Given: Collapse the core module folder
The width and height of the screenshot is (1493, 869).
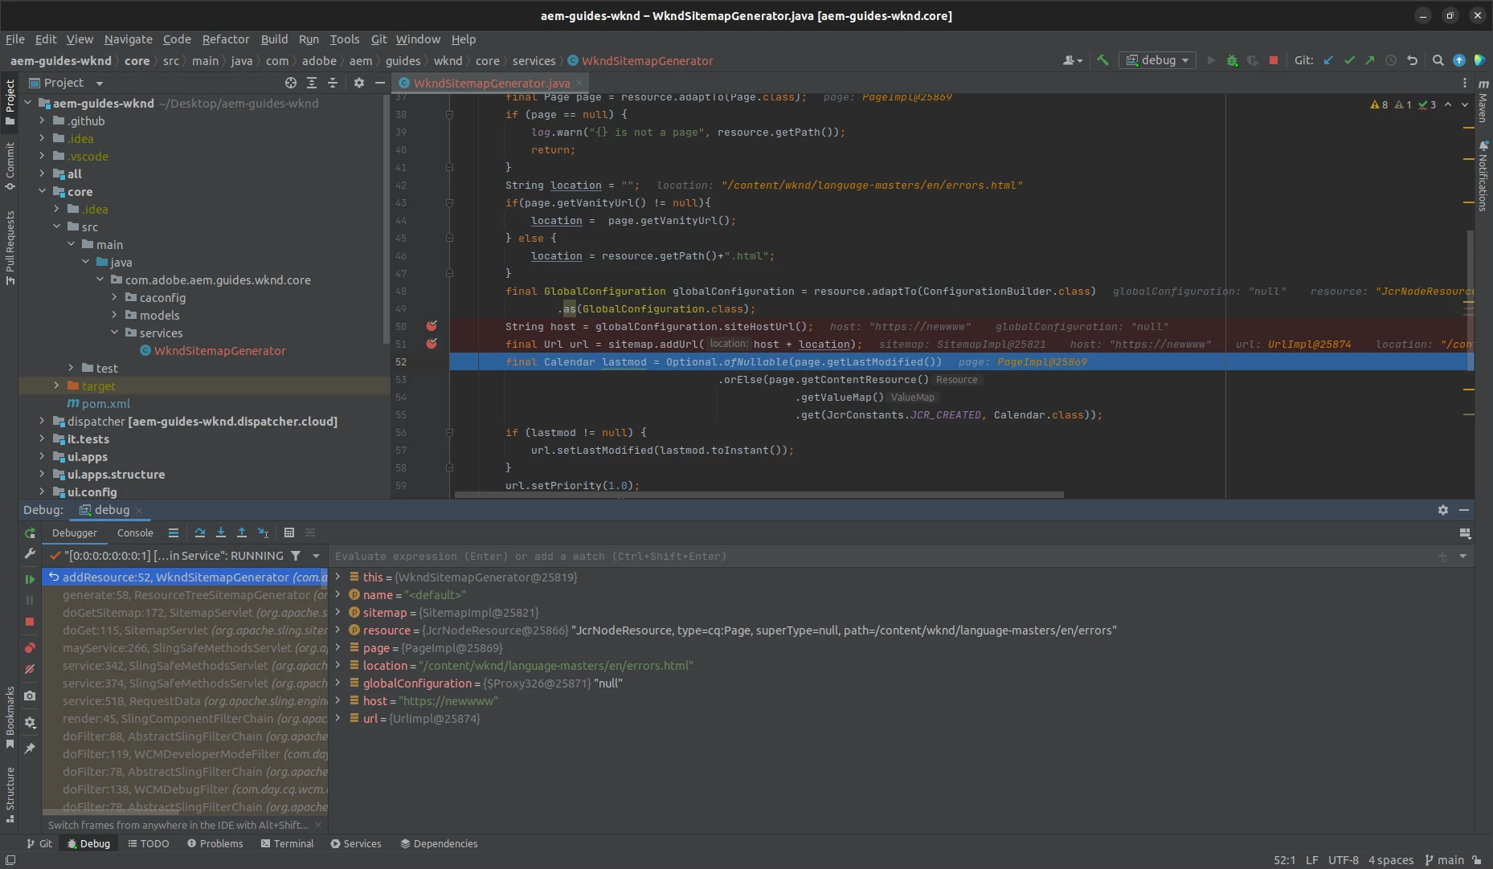Looking at the screenshot, I should point(42,191).
